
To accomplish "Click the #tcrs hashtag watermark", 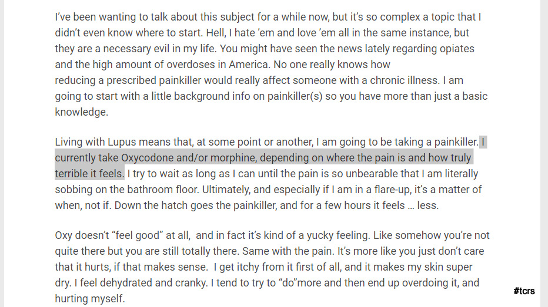I will click(524, 291).
